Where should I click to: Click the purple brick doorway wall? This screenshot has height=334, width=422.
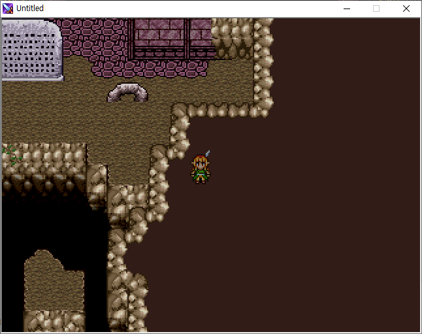(x=172, y=39)
